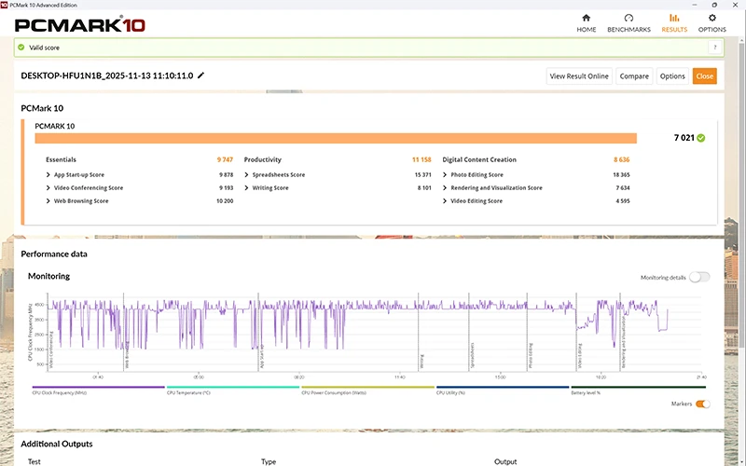Click the Valid score green check icon
Screen dimensions: 746x466
pos(21,48)
